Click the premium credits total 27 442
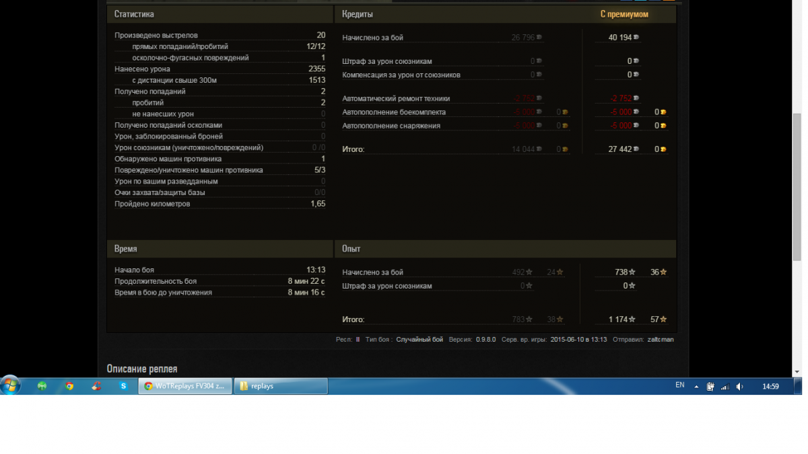This screenshot has width=808, height=454. pyautogui.click(x=620, y=149)
